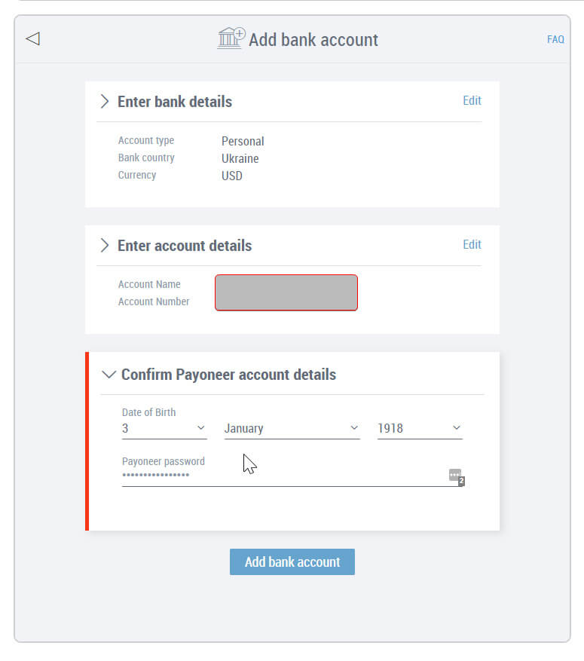Click the Confirm Payoneer account details heading
Screen dimensions: 584x661
[229, 375]
